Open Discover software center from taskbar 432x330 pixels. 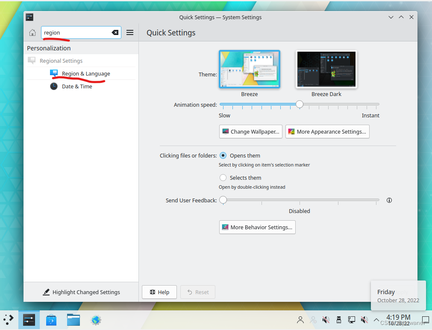(x=51, y=320)
